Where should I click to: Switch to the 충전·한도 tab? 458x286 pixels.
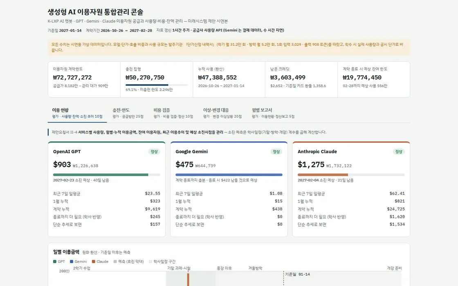pos(128,113)
